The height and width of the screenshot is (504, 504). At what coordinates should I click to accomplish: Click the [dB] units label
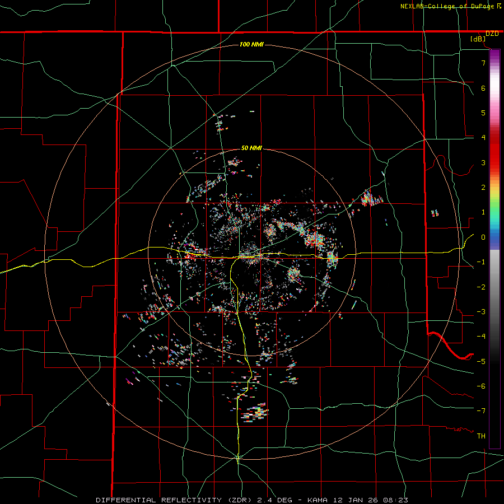pyautogui.click(x=478, y=39)
